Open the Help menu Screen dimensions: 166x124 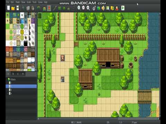click(46, 2)
